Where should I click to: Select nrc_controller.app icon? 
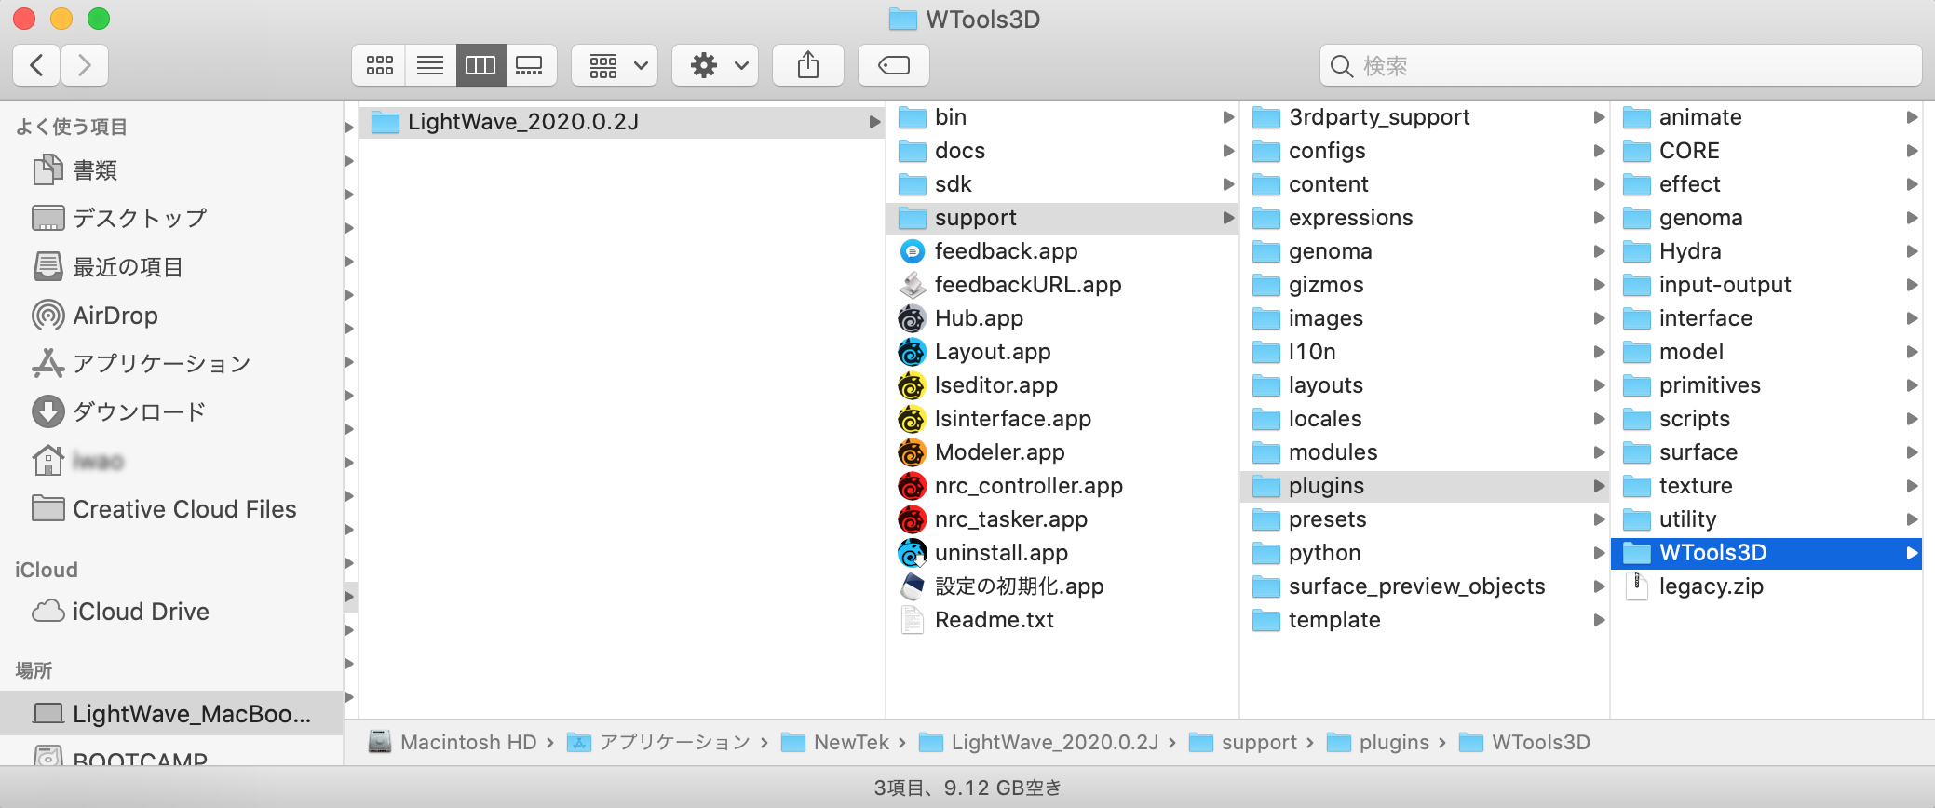(x=913, y=486)
